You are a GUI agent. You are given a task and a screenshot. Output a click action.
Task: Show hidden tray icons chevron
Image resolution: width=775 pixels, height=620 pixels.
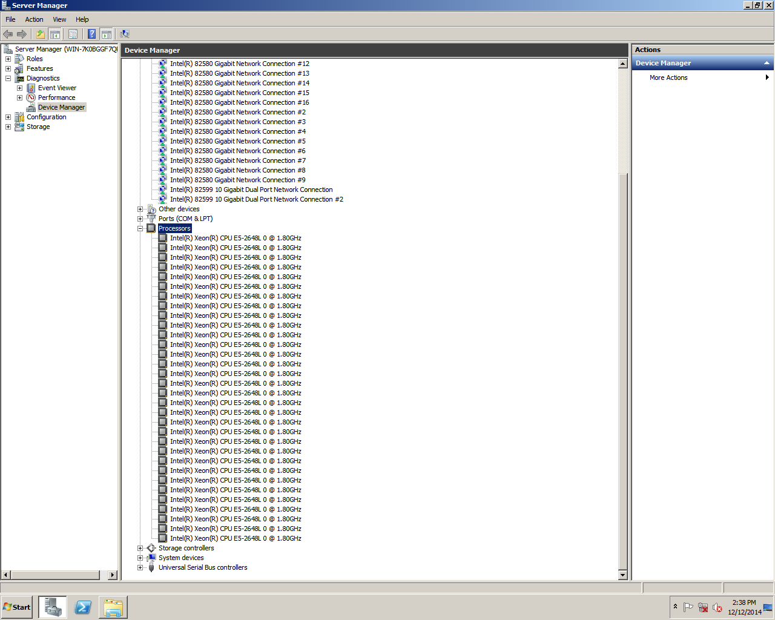point(675,607)
